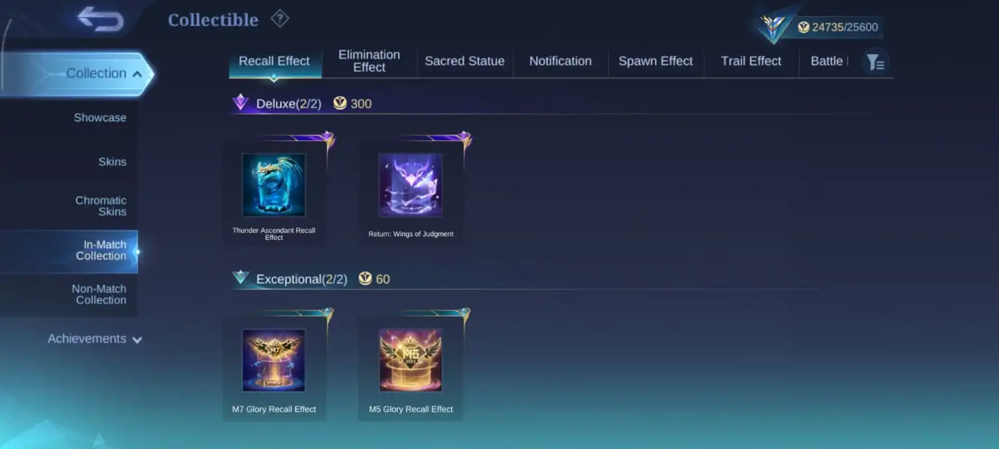This screenshot has height=449, width=999.
Task: Open Non-Match Collection in sidebar
Action: point(99,294)
